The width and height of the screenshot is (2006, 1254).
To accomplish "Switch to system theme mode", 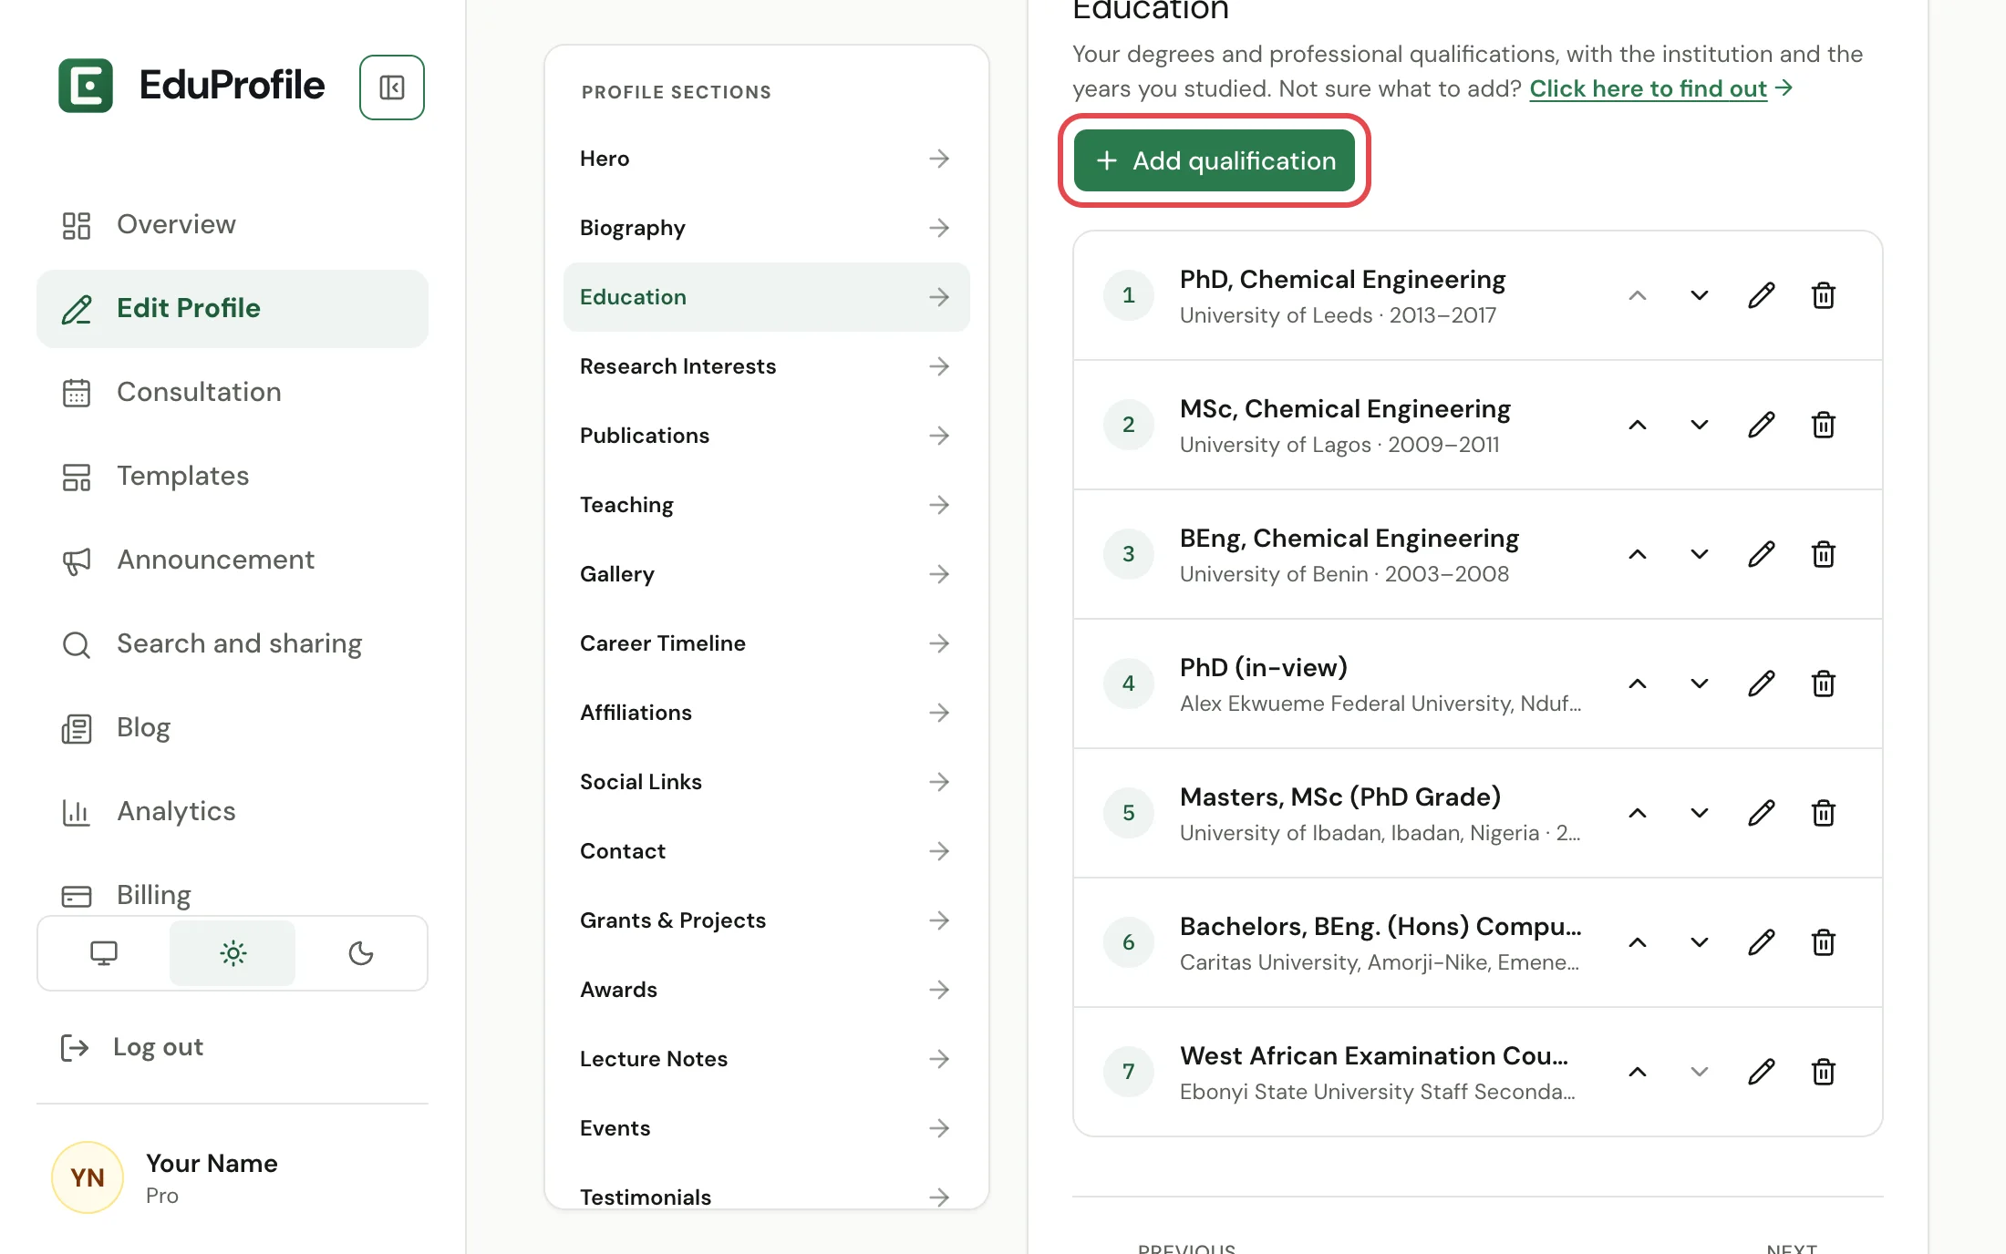I will tap(104, 953).
